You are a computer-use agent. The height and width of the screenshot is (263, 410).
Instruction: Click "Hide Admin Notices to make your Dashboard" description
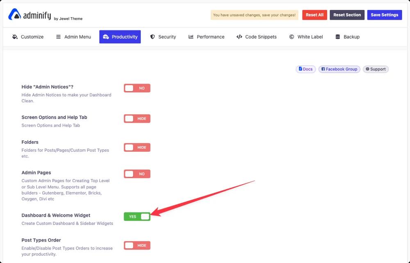coord(66,95)
